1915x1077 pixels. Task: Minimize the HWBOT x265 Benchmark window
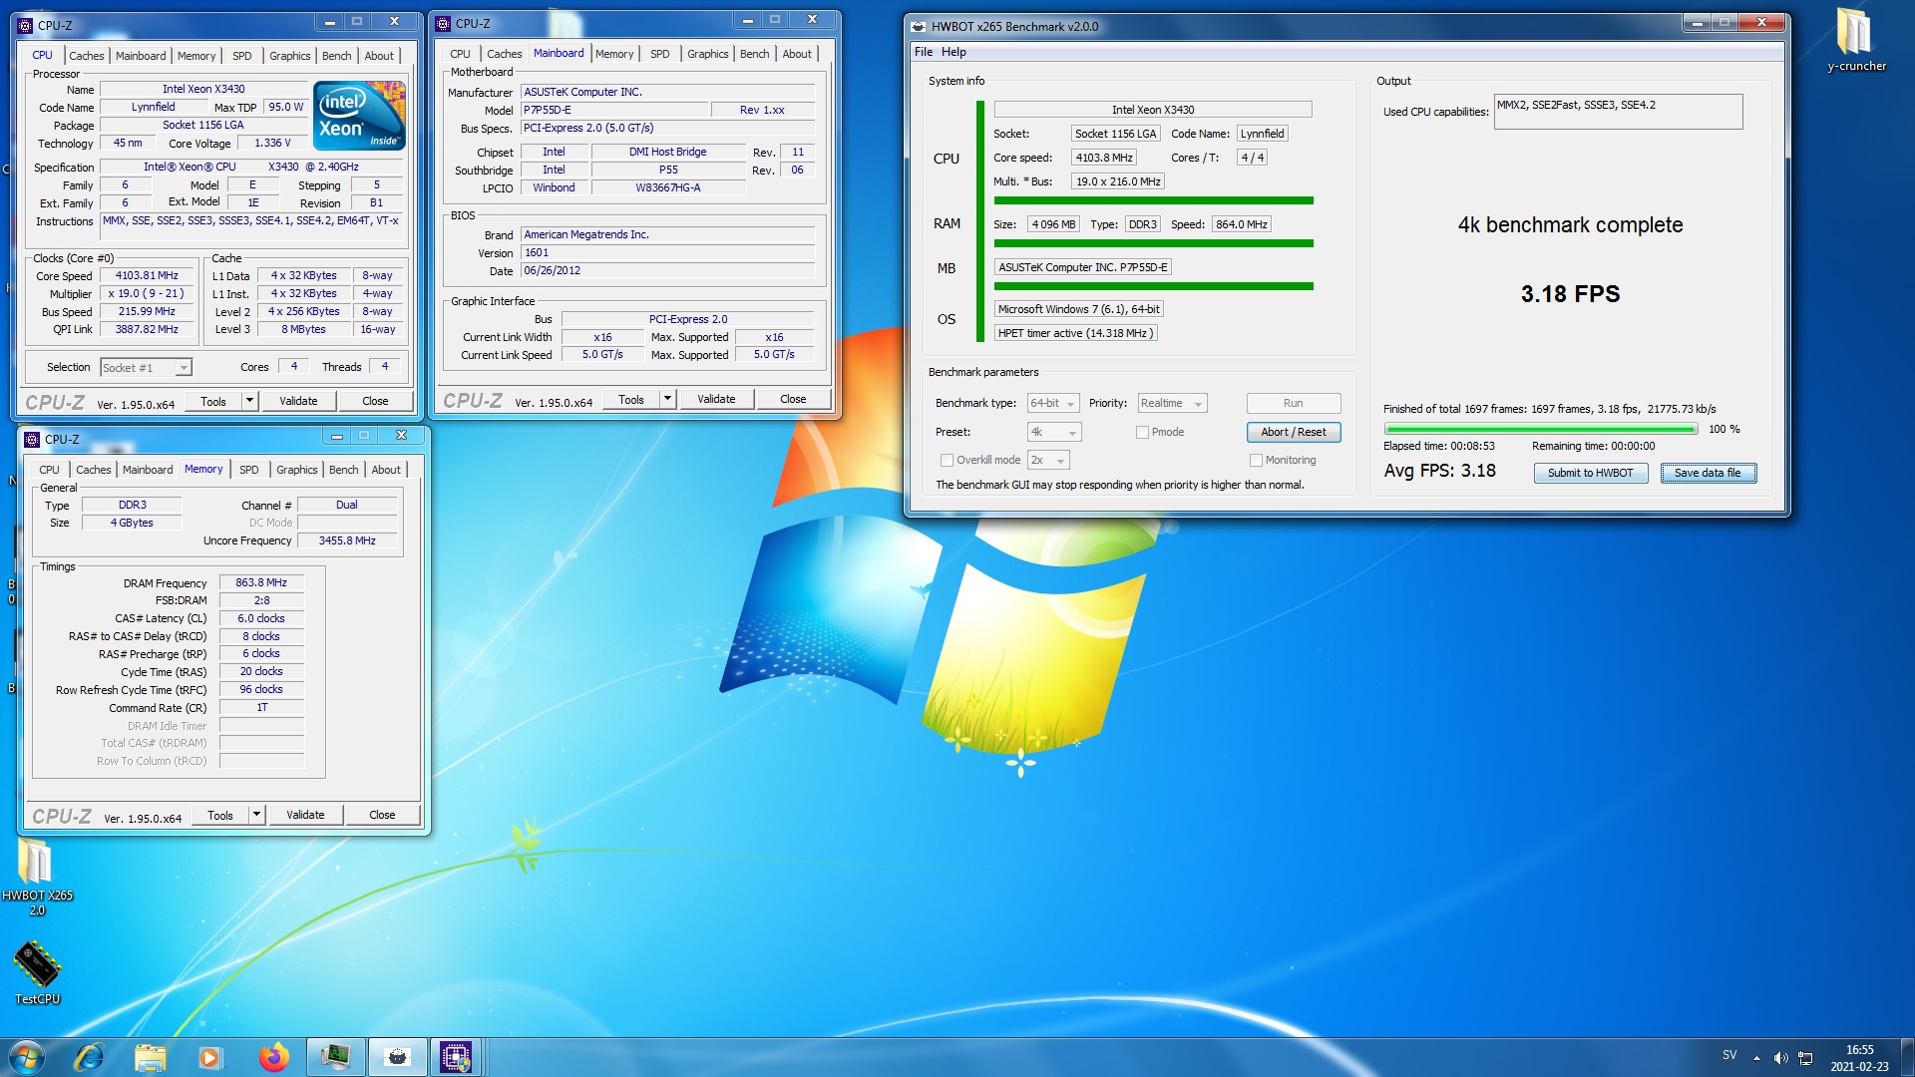[x=1697, y=22]
